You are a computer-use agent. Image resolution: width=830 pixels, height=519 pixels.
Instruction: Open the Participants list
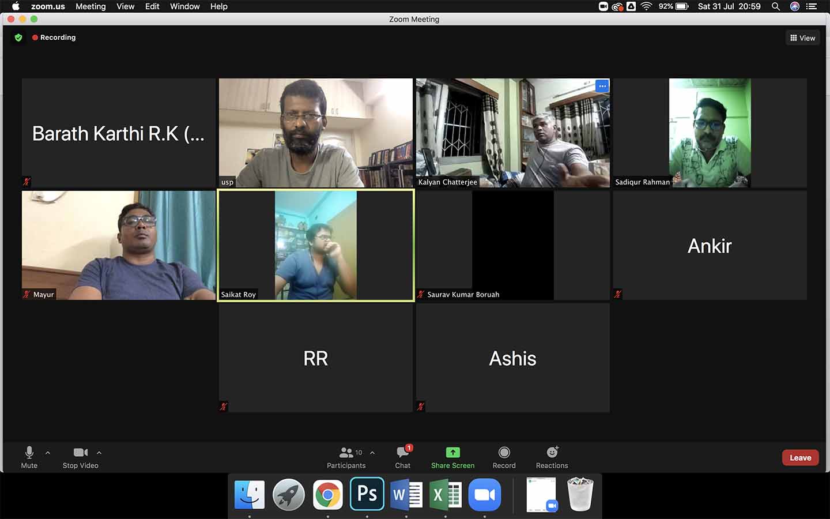tap(346, 453)
